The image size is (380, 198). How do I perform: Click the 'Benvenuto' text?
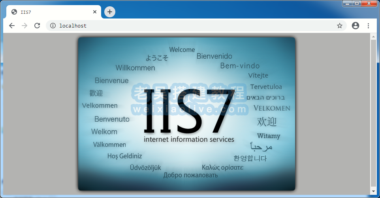pos(112,119)
